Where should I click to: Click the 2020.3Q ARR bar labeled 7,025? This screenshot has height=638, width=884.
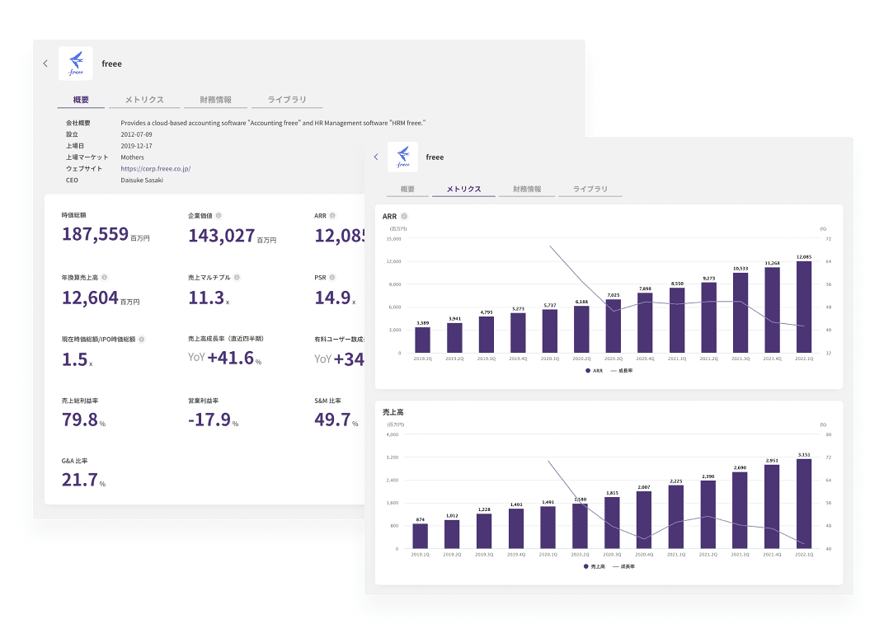pos(614,326)
